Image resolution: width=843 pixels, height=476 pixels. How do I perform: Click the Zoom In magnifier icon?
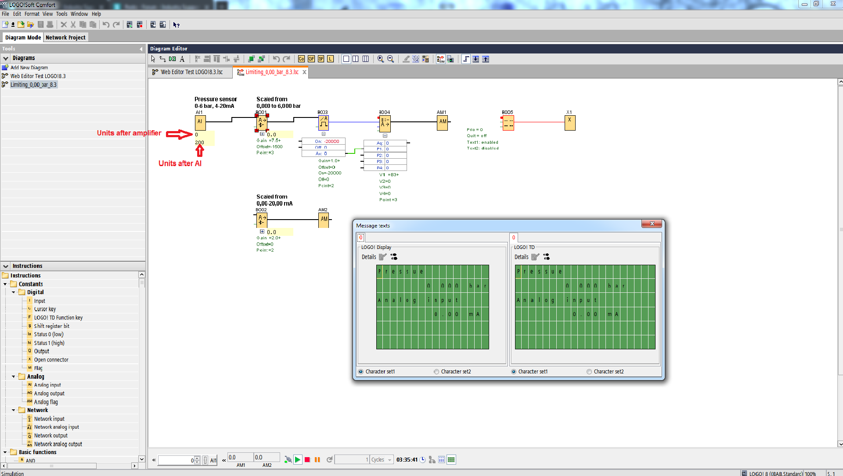point(381,59)
